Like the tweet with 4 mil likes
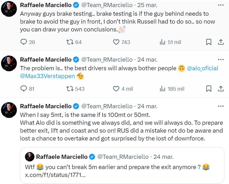The height and width of the screenshot is (184, 229). (x=116, y=89)
